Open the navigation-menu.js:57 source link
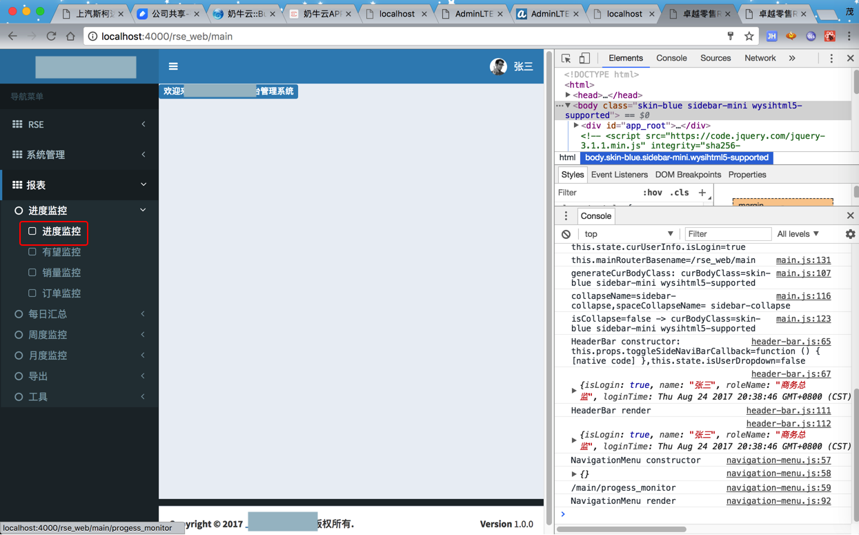This screenshot has height=535, width=859. click(x=778, y=460)
